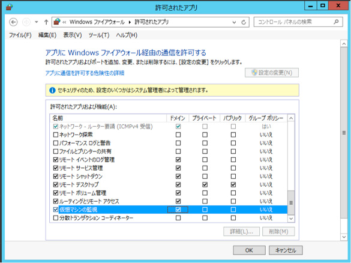
Task: Click the 詳細(L)... button
Action: [242, 231]
